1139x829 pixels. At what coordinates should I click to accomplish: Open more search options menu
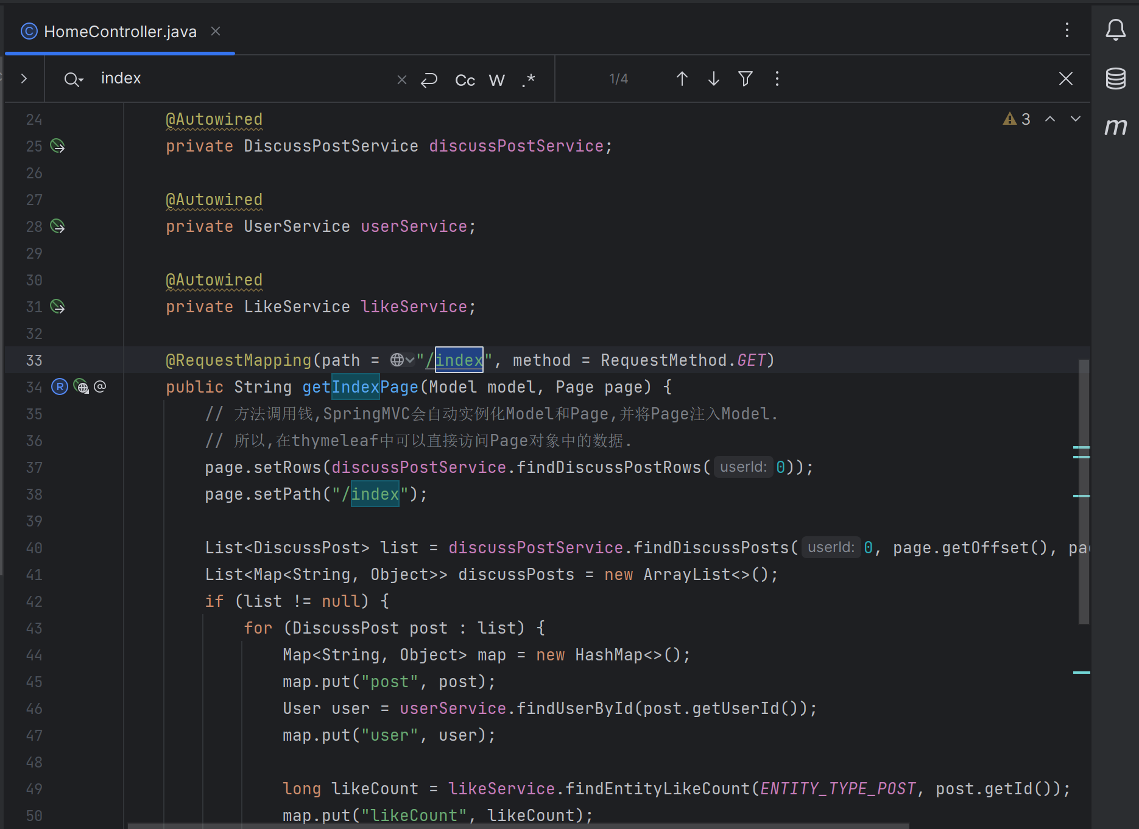(777, 79)
